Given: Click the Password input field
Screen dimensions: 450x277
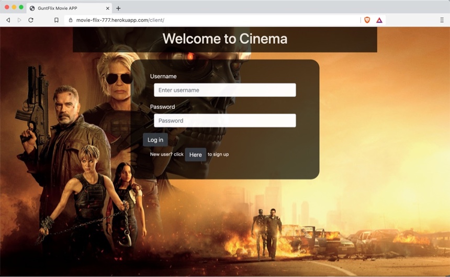Looking at the screenshot, I should tap(224, 121).
